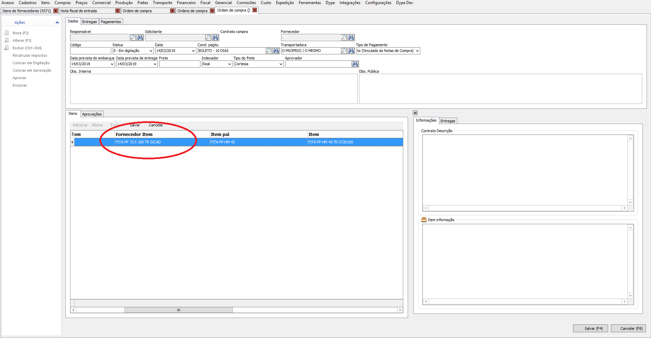This screenshot has width=651, height=338.
Task: Switch to the Pagamentos tab
Action: (x=111, y=22)
